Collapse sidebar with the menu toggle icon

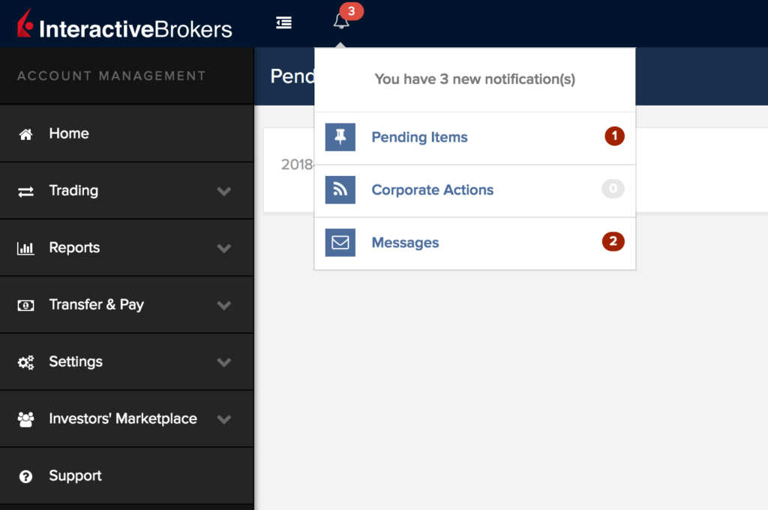[283, 22]
